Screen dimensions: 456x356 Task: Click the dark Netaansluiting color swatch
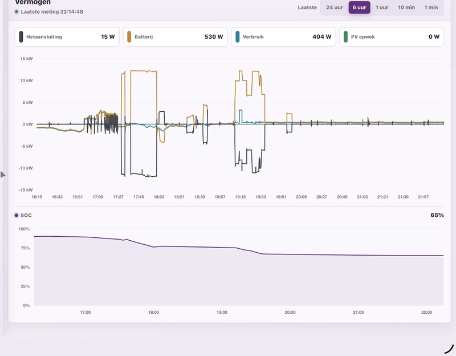pos(21,37)
